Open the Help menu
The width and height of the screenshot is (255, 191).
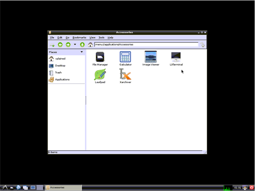(110, 37)
